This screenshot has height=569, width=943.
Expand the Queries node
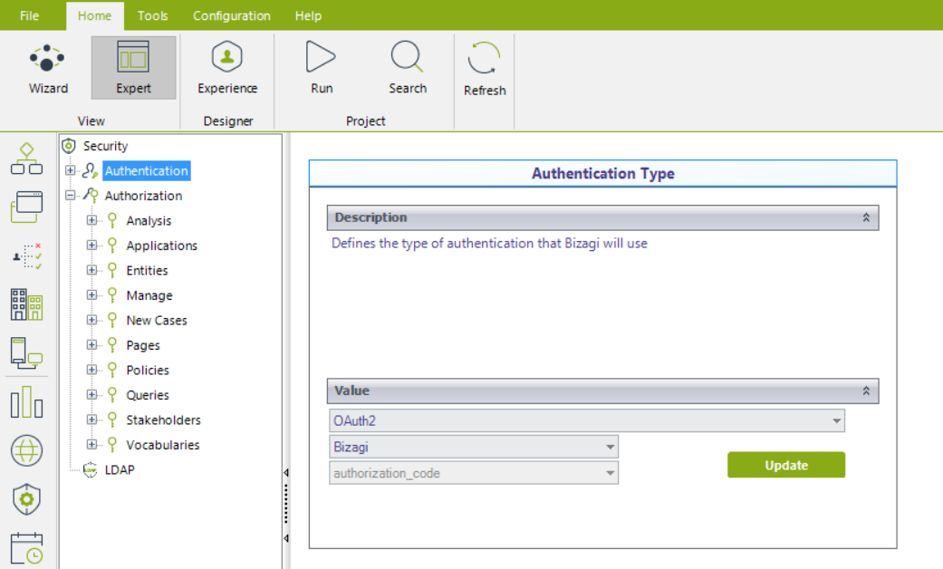[x=91, y=394]
